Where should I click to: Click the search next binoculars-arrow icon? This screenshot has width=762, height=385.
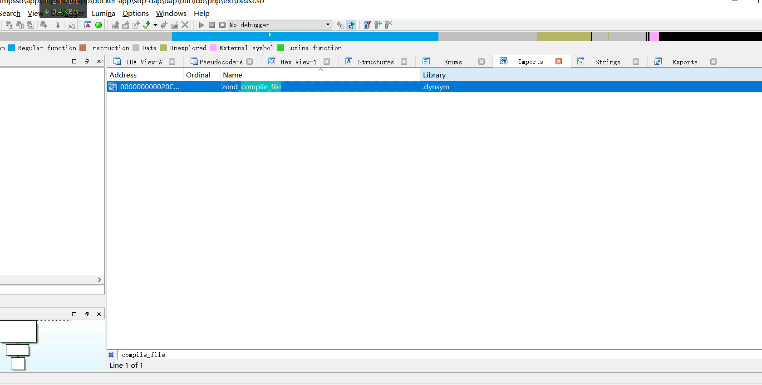coord(44,25)
